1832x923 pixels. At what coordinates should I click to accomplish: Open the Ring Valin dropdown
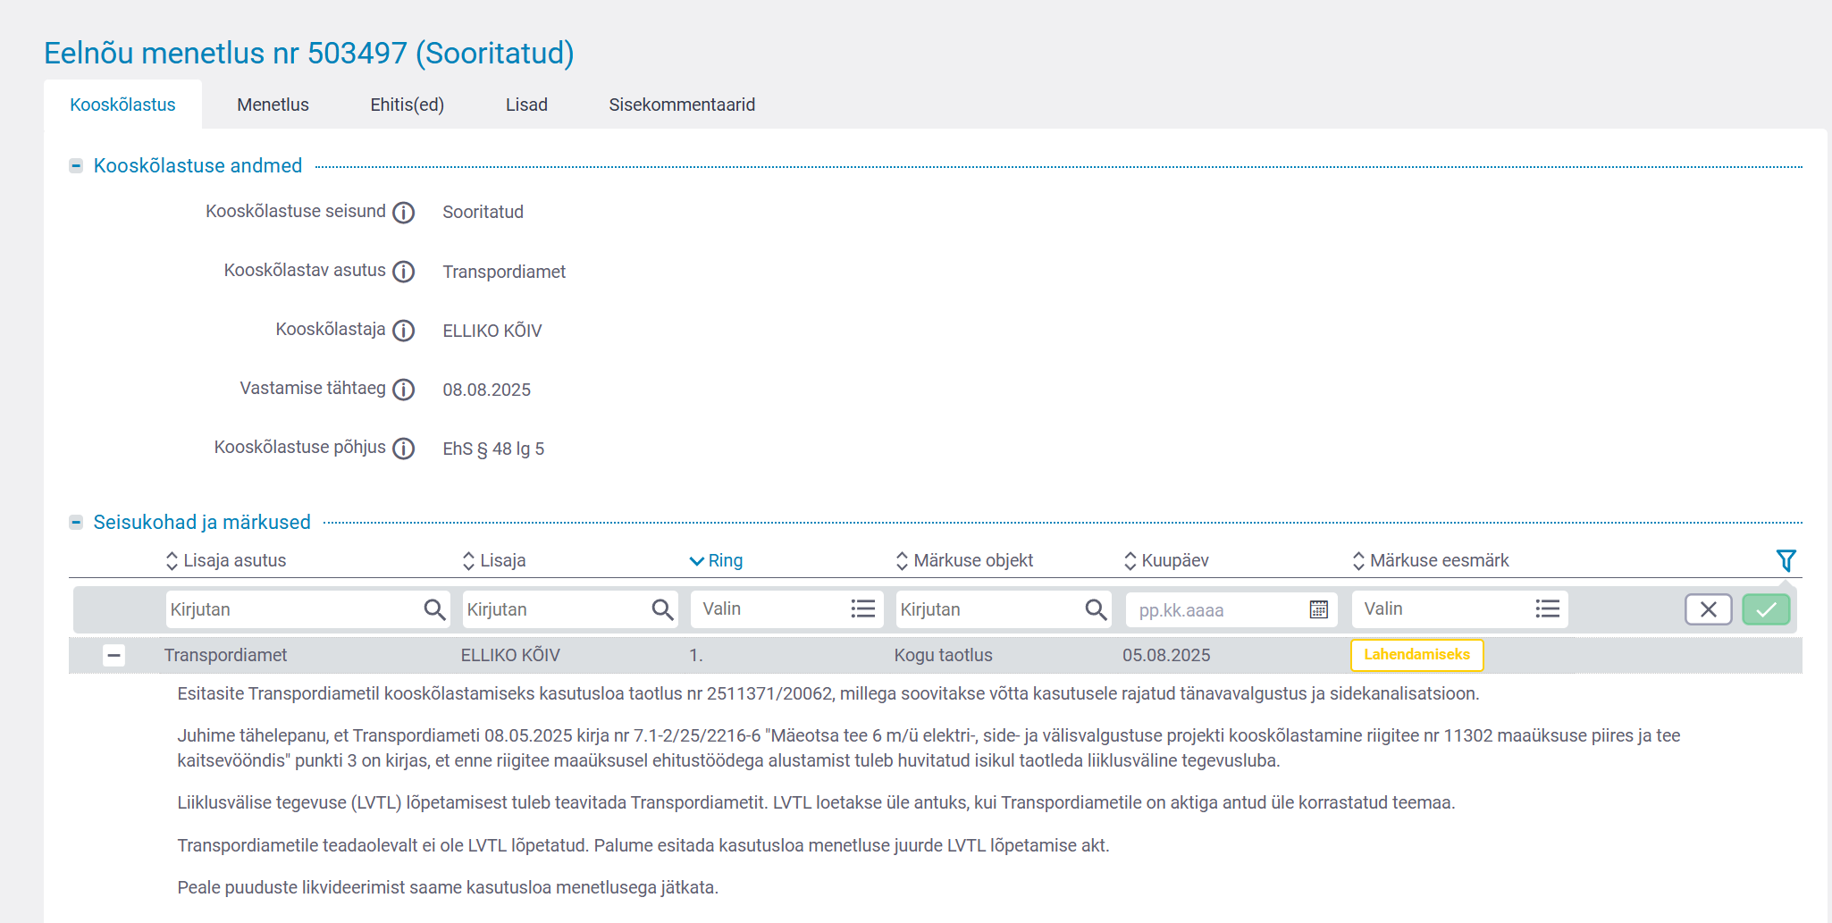coord(787,609)
